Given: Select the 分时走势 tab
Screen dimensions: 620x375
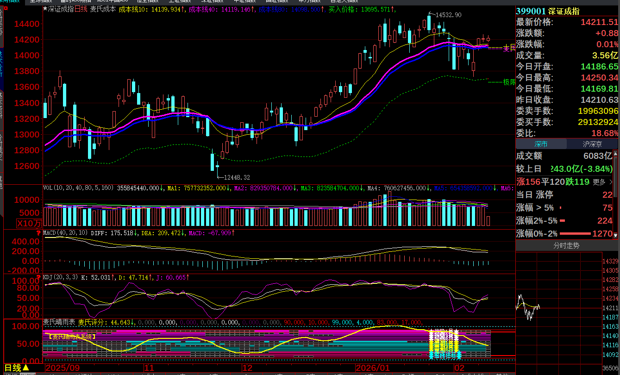Looking at the screenshot, I should coord(567,245).
